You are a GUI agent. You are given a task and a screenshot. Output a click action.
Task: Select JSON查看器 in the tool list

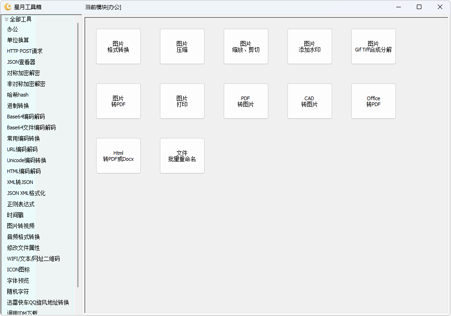coord(21,62)
